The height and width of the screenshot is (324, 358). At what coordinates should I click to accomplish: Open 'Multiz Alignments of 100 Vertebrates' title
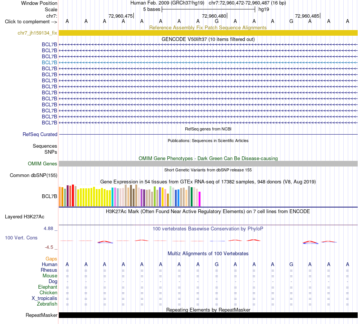point(208,253)
